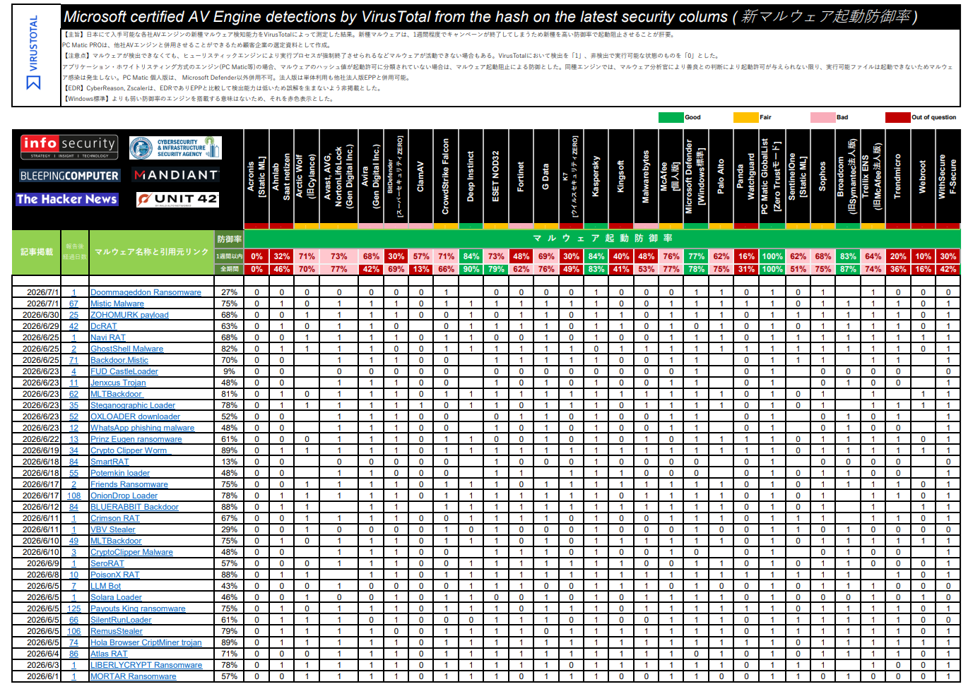The width and height of the screenshot is (968, 689).
Task: Click elapsed-days link 108 for OnionDrop
Action: pyautogui.click(x=74, y=496)
